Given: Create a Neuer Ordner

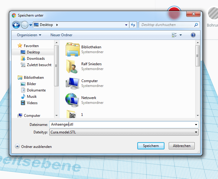Looking at the screenshot, I should 61,35.
